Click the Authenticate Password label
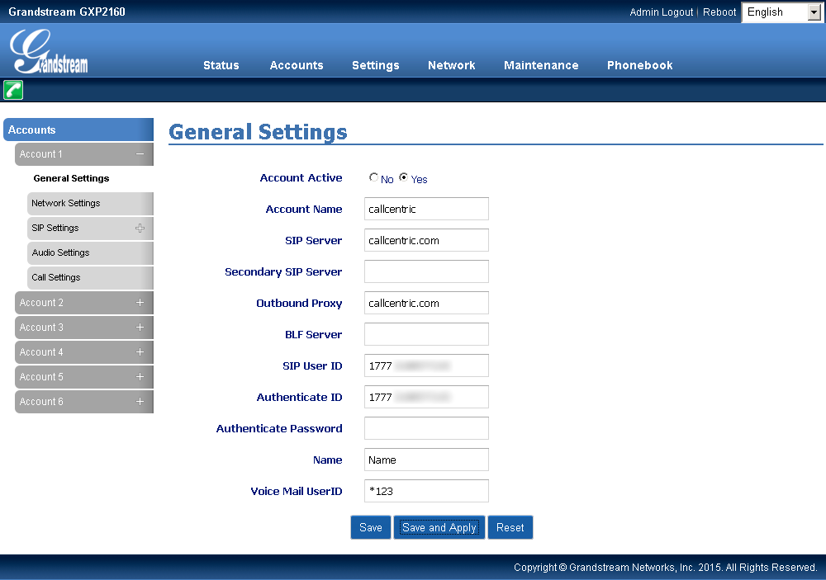Image resolution: width=826 pixels, height=580 pixels. (279, 428)
